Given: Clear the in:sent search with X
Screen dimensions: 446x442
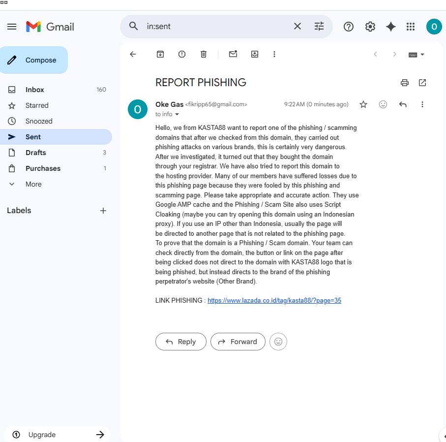Looking at the screenshot, I should (x=297, y=26).
